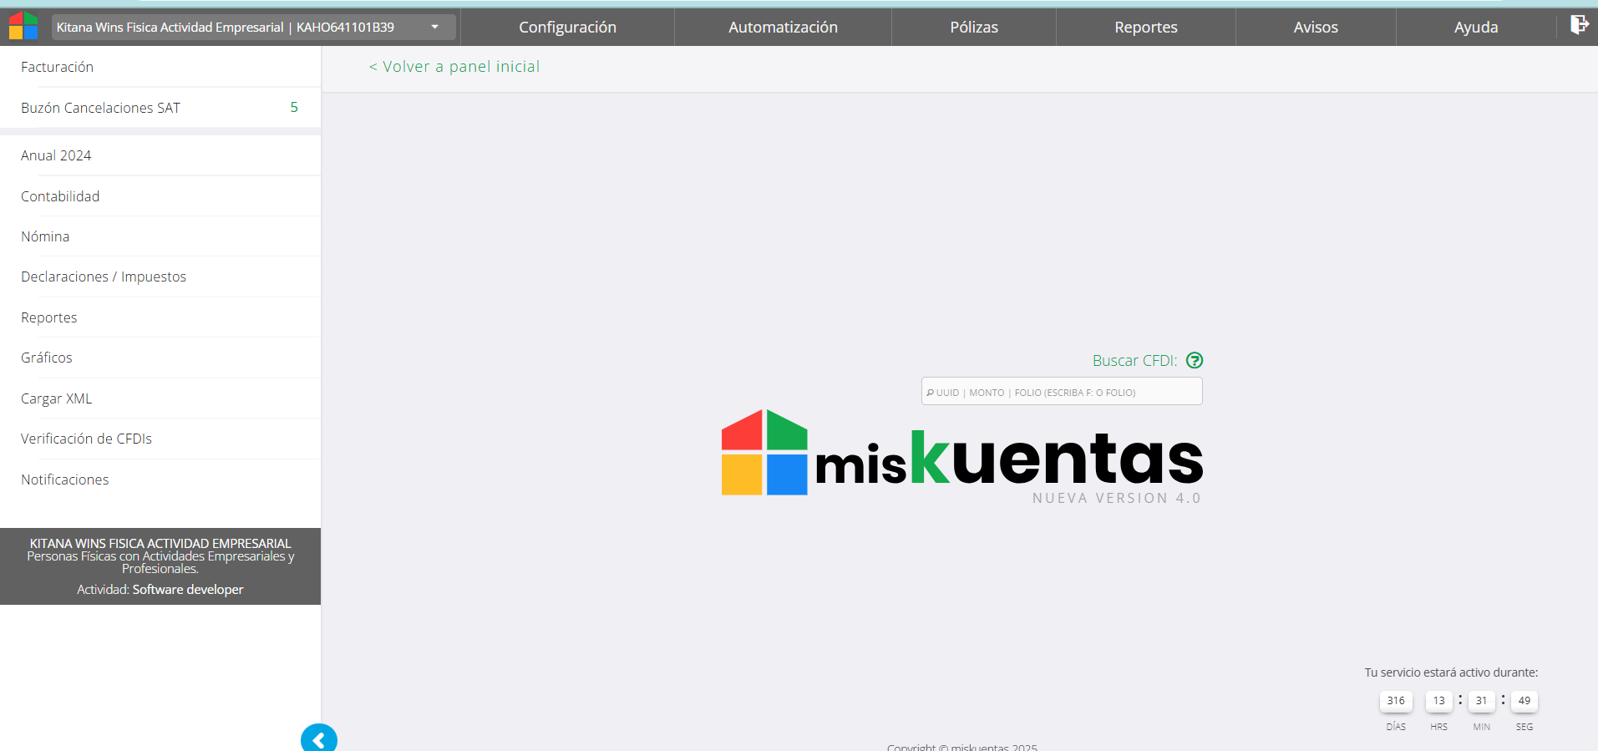
Task: Open Buzón Cancelaciones SAT
Action: (x=100, y=108)
